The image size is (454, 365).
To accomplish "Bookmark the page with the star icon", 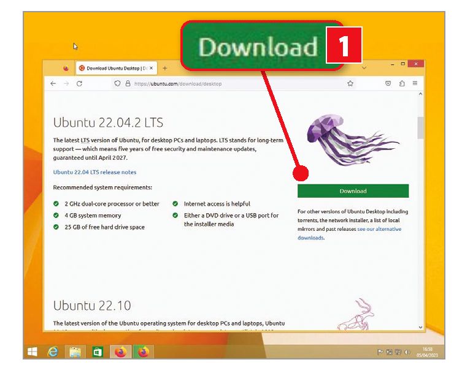I will pos(350,83).
